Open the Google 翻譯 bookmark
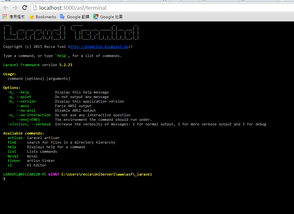 (78, 17)
